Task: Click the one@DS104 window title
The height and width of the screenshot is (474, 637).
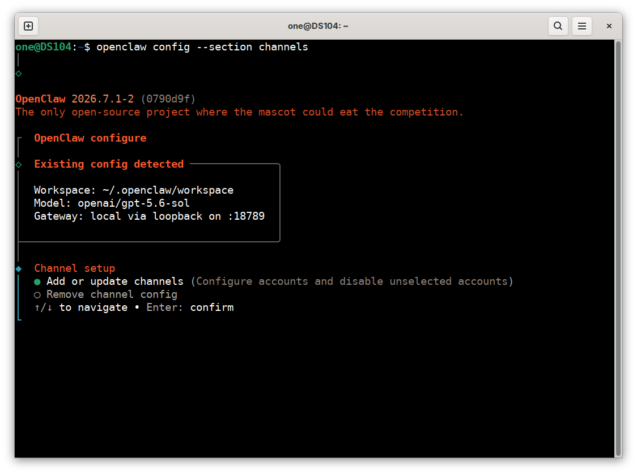Action: 318,26
